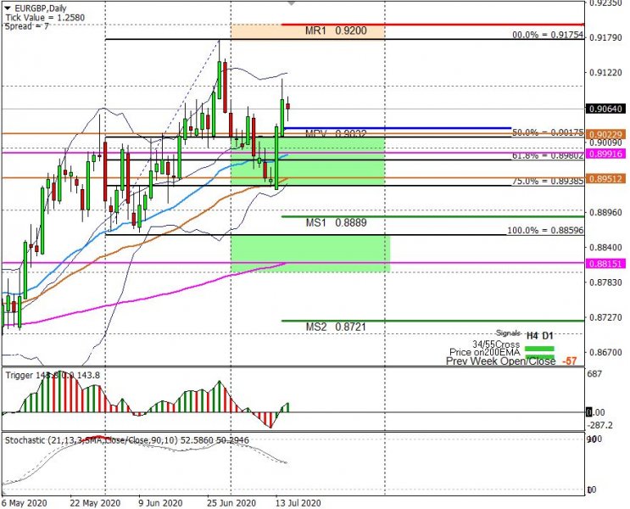Click the 34/55Cross green signal bar
630x509 pixels.
pyautogui.click(x=539, y=347)
